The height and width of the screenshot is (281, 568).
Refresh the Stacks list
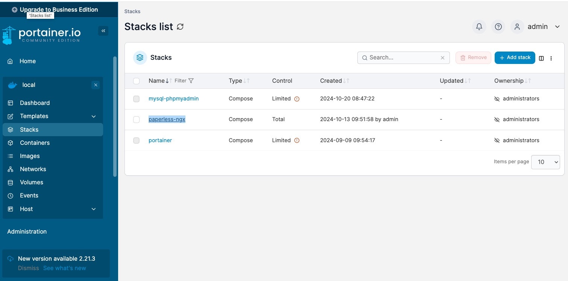point(181,27)
